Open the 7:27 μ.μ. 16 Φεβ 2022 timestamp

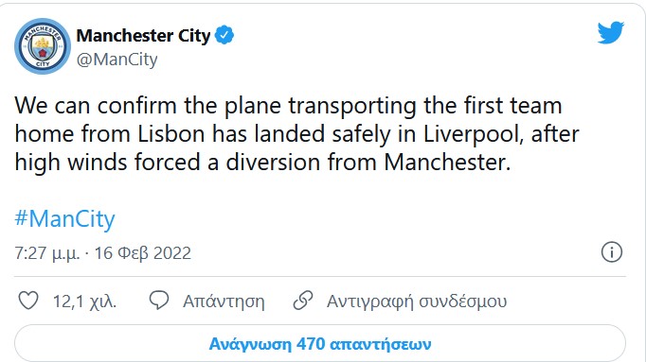(103, 253)
